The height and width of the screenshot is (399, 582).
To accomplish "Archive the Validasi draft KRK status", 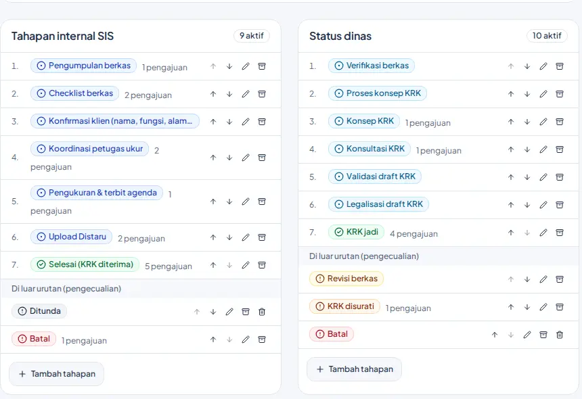I will tap(560, 177).
